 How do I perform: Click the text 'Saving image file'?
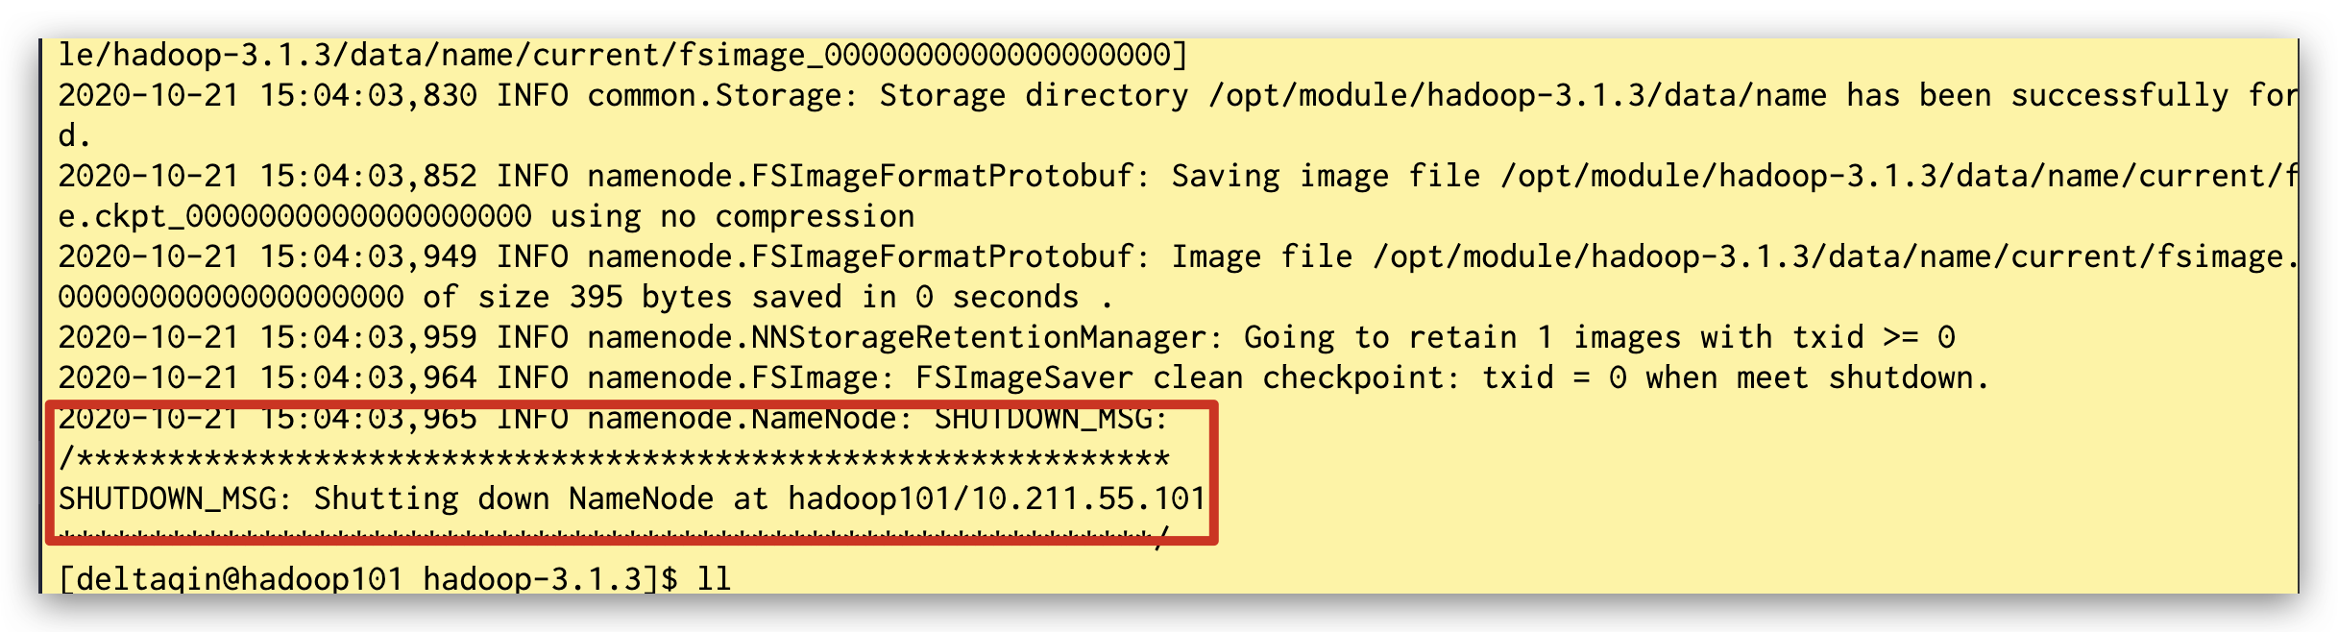click(x=1325, y=177)
